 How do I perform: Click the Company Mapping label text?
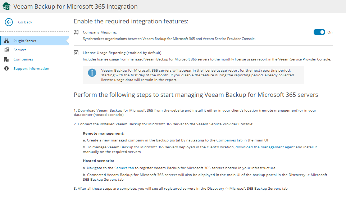(100, 32)
